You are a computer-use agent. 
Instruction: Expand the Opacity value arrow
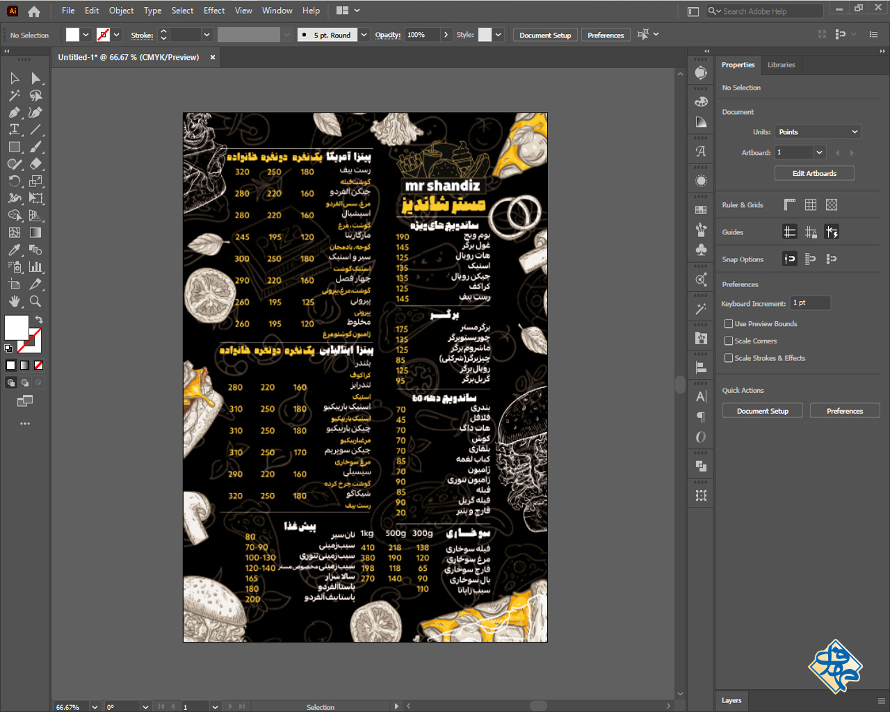click(446, 35)
